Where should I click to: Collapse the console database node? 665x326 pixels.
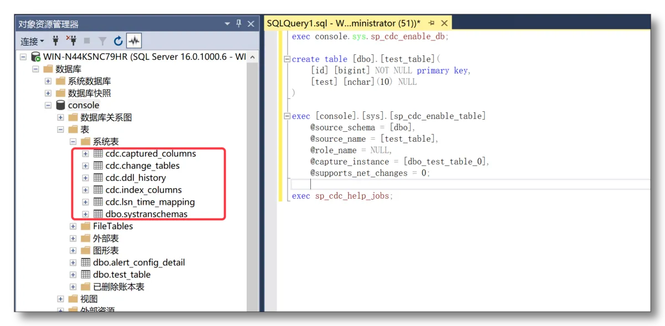tap(48, 105)
